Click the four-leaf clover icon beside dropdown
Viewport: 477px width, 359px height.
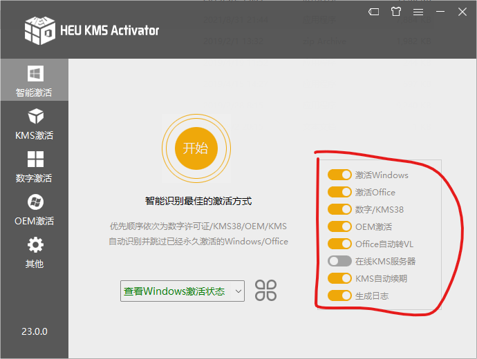coord(265,291)
